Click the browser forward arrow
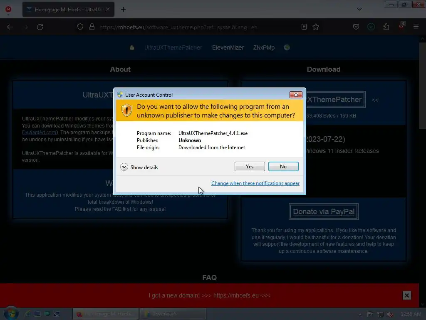 click(x=25, y=27)
